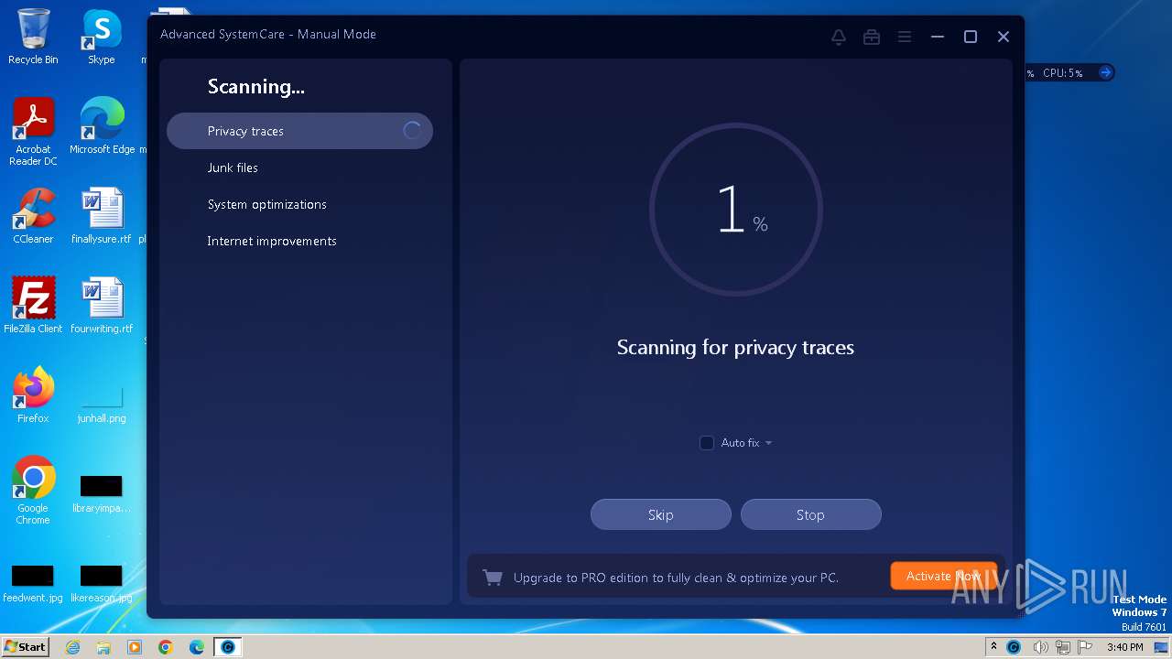Launch Chrome from the taskbar
This screenshot has height=659, width=1172.
(166, 647)
